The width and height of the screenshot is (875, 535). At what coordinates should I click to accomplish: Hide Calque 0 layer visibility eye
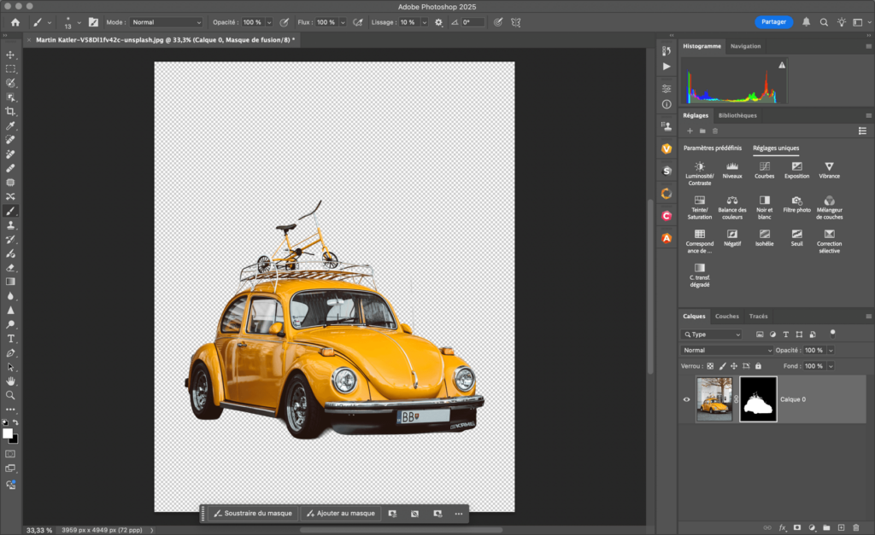click(686, 399)
